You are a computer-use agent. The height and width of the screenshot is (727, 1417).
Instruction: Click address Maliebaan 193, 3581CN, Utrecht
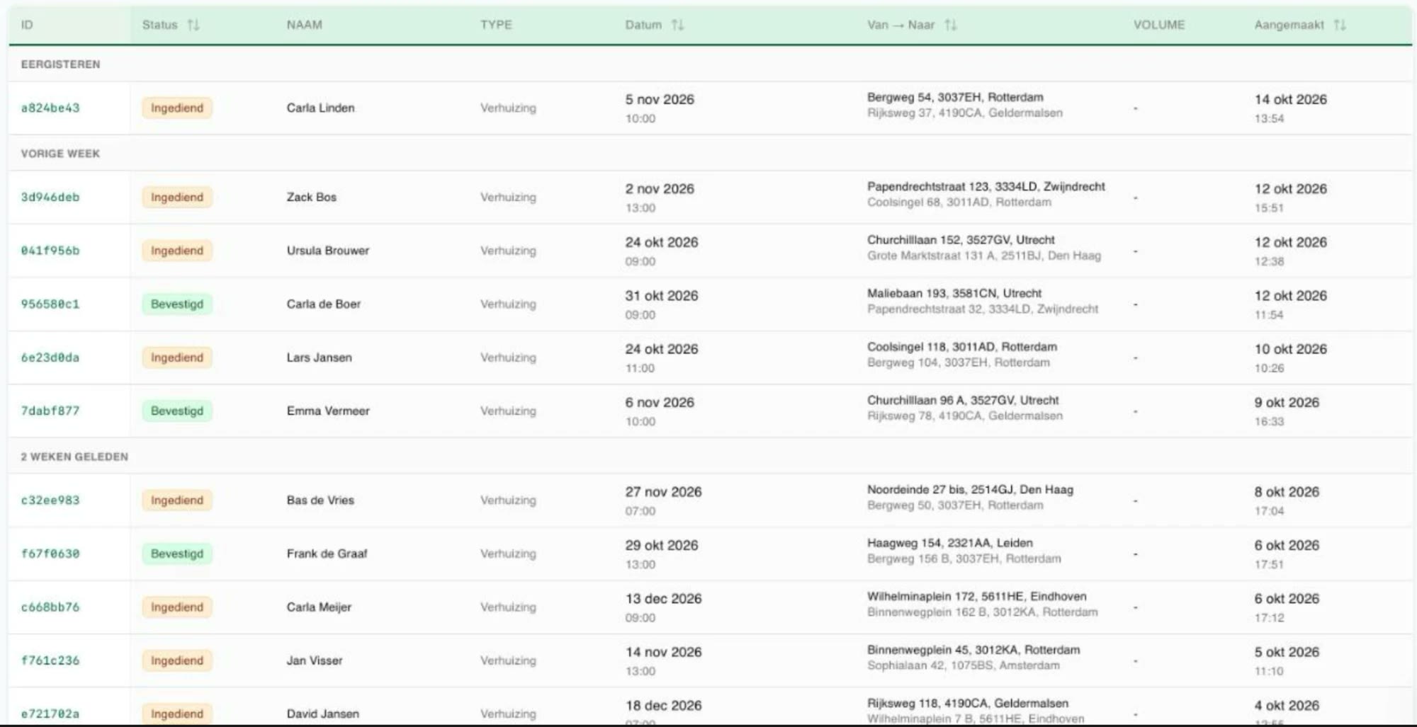pos(954,294)
